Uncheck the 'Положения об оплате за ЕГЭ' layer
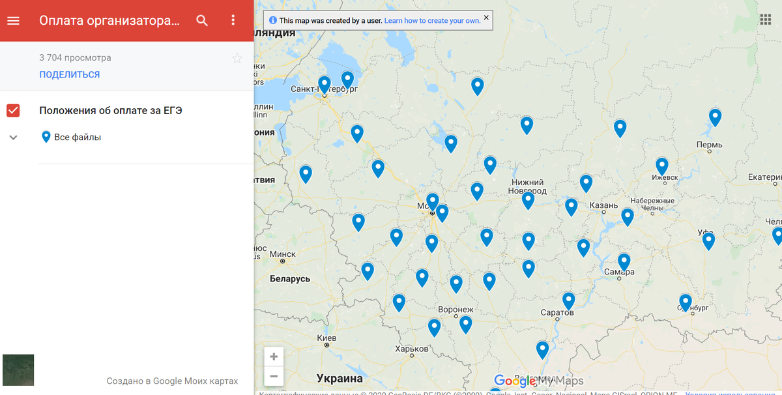Viewport: 782px width, 395px height. pos(13,110)
